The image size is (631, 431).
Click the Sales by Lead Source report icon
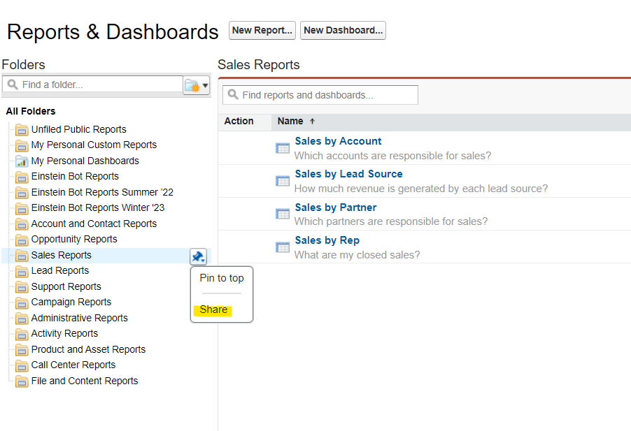[x=283, y=181]
